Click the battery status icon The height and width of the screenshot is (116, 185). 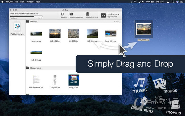(x=153, y=2)
